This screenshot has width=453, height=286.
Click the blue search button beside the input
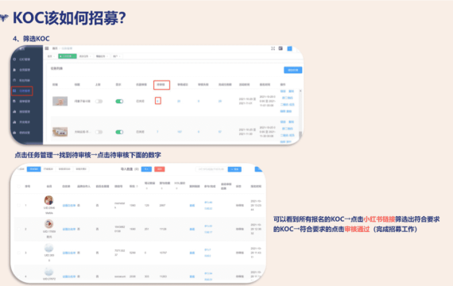coord(234,169)
